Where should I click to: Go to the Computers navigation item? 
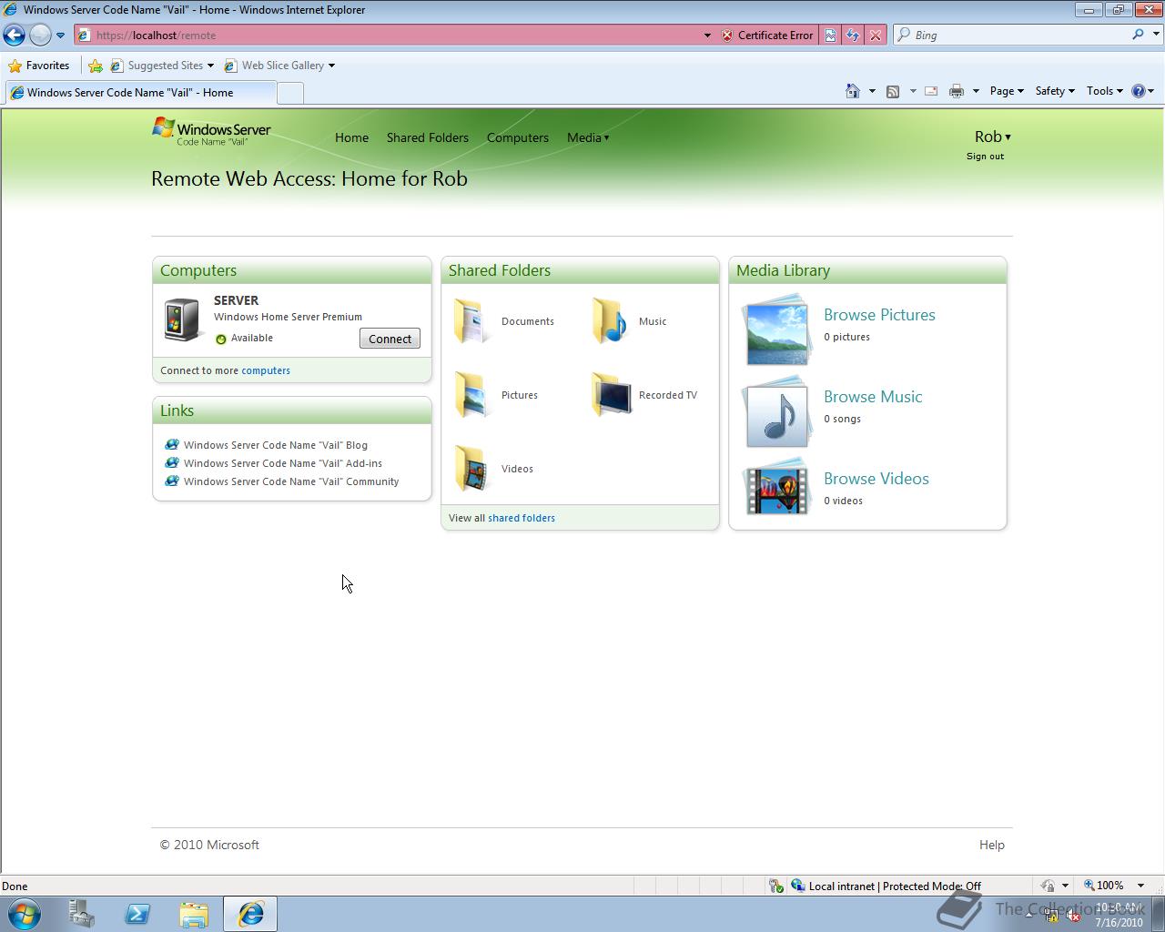tap(518, 137)
